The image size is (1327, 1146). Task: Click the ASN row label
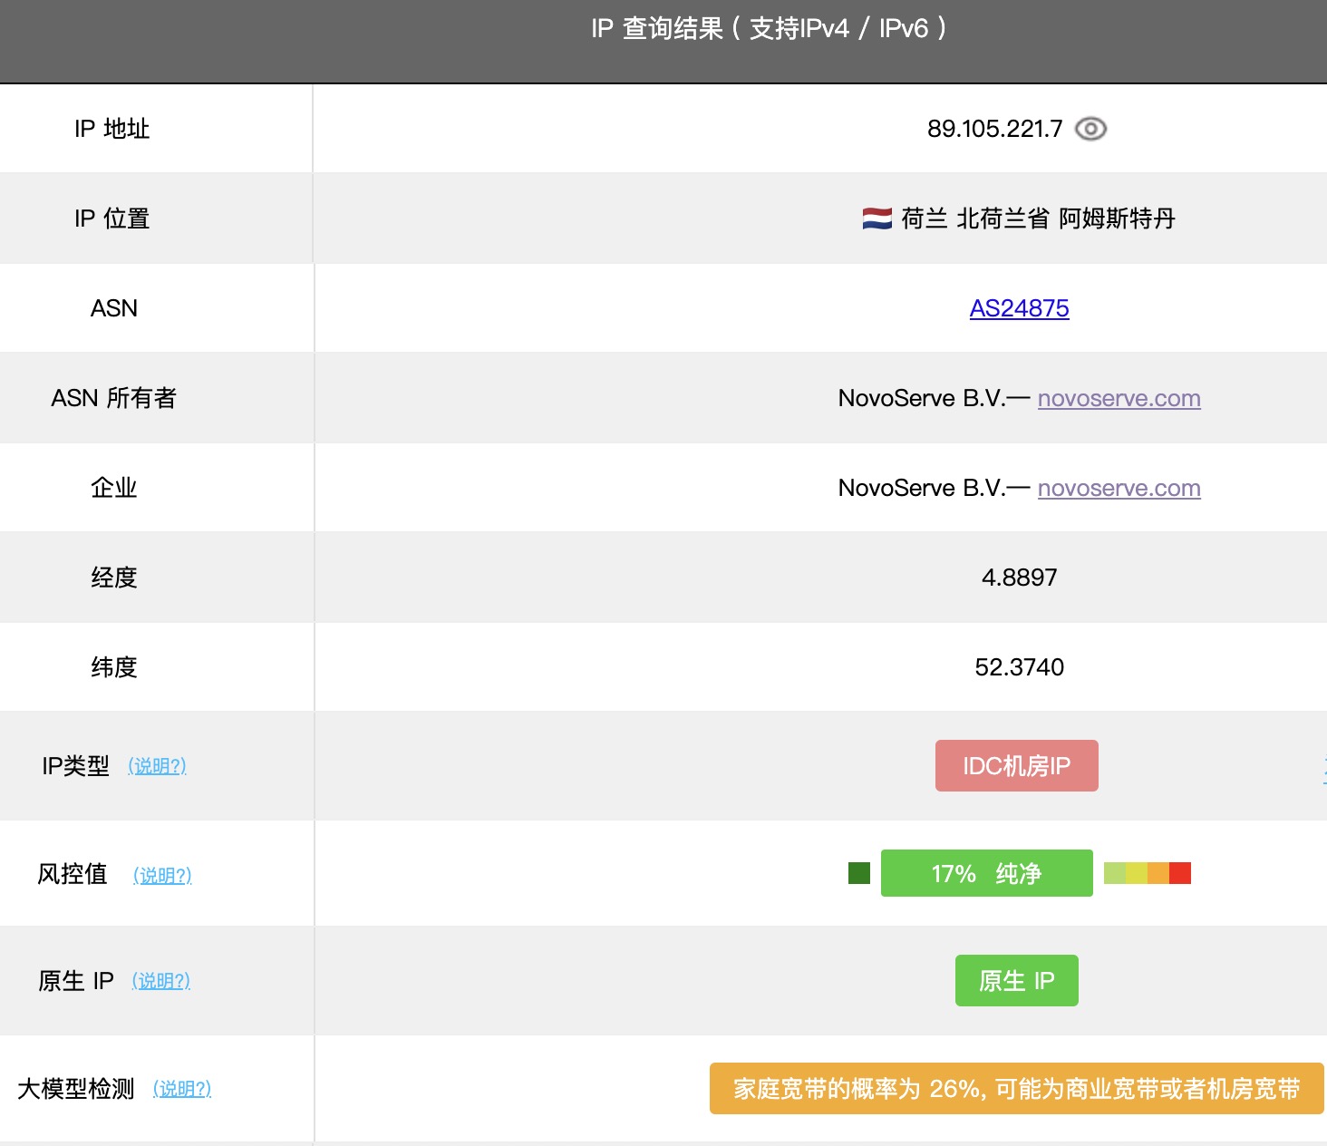(x=114, y=308)
